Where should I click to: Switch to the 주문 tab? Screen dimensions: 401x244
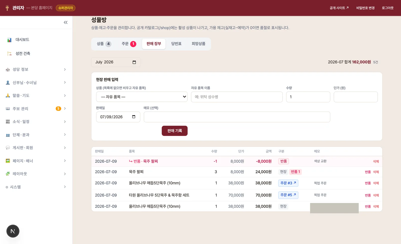coord(129,44)
